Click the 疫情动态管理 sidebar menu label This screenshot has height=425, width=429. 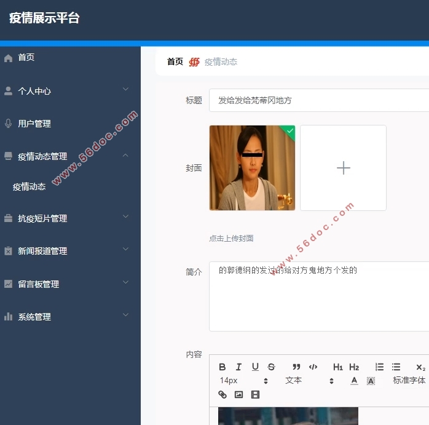coord(42,157)
